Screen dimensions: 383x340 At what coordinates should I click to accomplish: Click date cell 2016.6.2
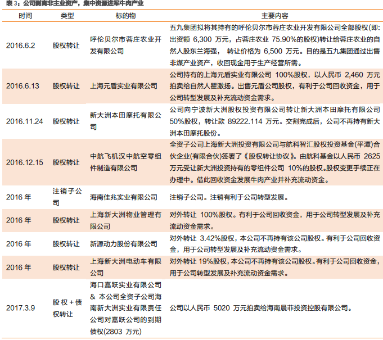click(20, 46)
